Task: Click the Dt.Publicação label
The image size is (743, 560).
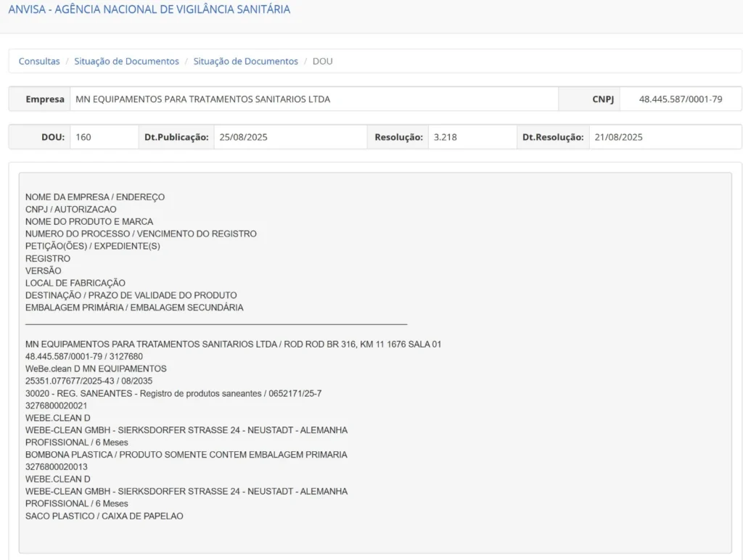Action: click(176, 137)
